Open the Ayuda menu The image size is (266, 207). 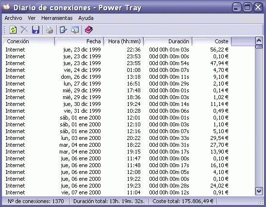(x=86, y=18)
